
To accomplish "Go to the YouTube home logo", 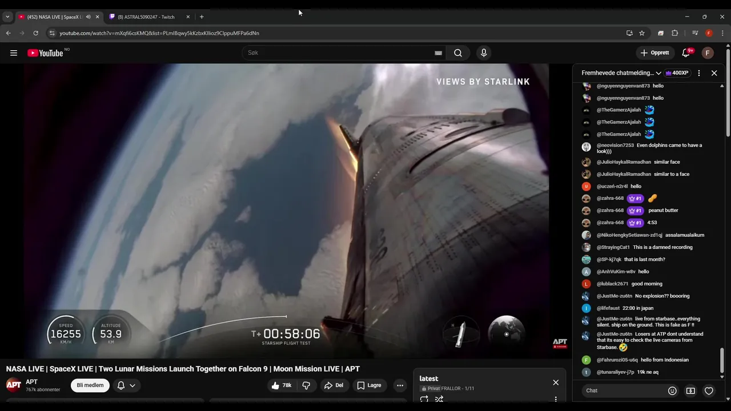I will click(45, 53).
